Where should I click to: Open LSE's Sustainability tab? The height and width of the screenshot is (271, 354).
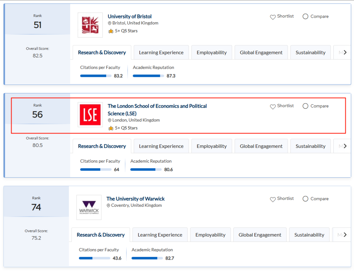pyautogui.click(x=310, y=146)
